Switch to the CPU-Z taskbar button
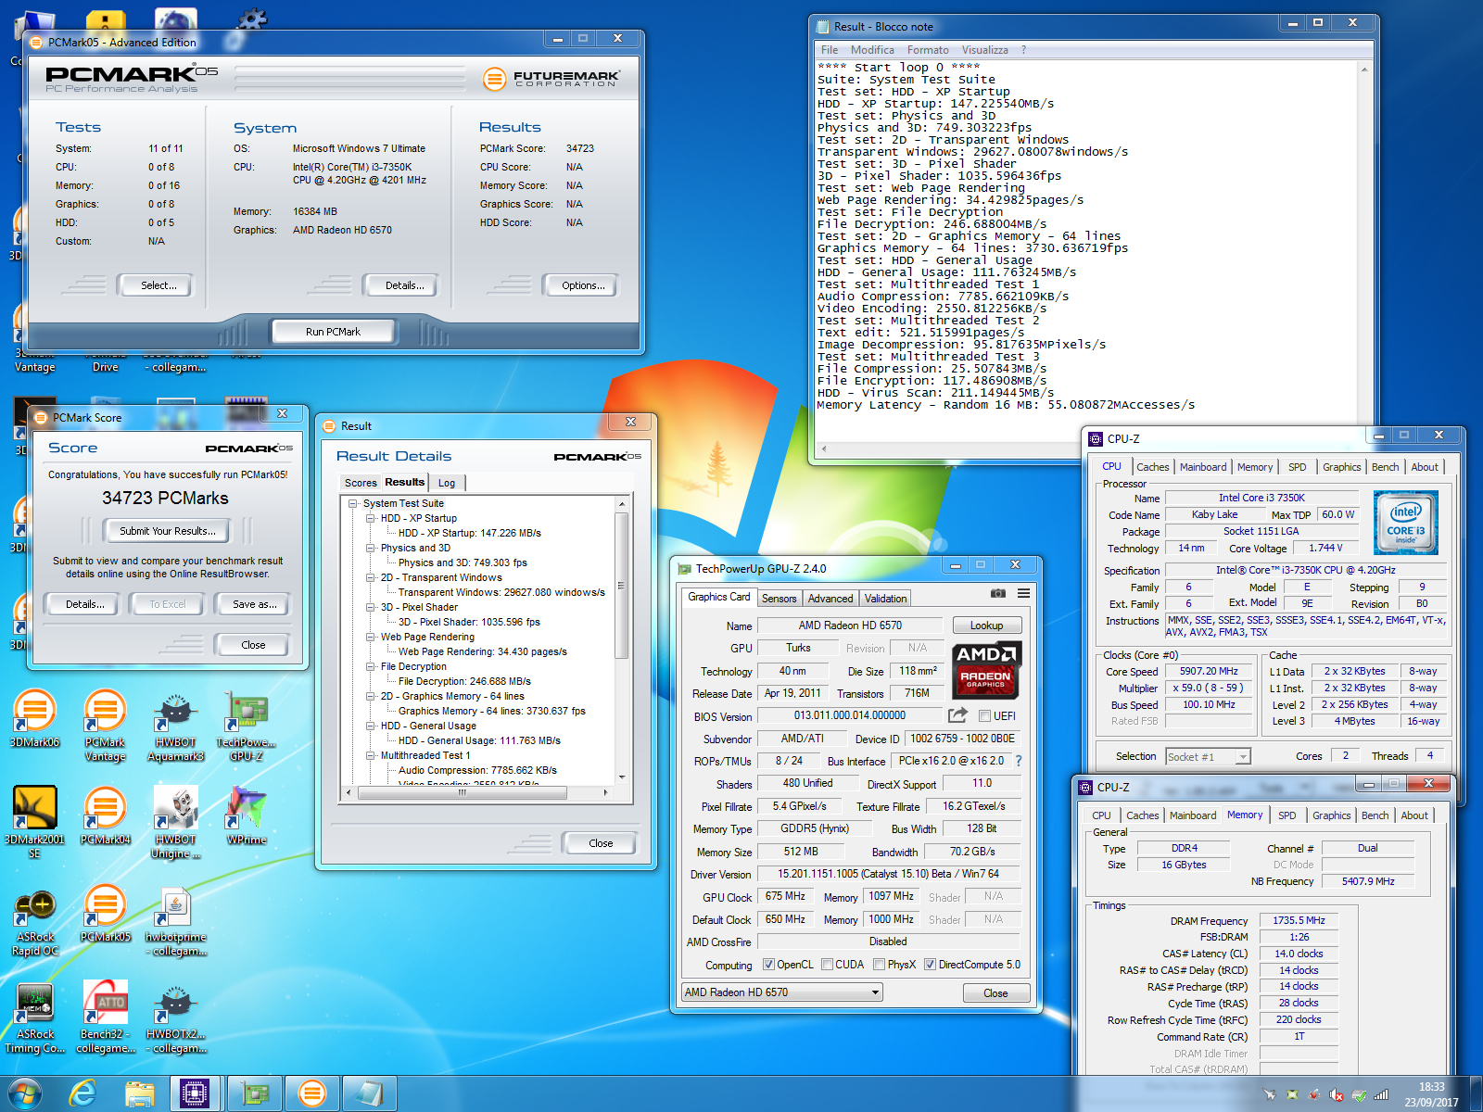This screenshot has width=1483, height=1112. click(x=195, y=1094)
